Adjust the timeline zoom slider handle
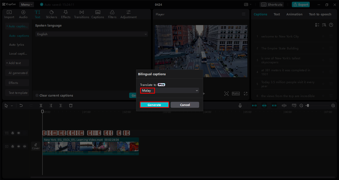 (x=307, y=106)
